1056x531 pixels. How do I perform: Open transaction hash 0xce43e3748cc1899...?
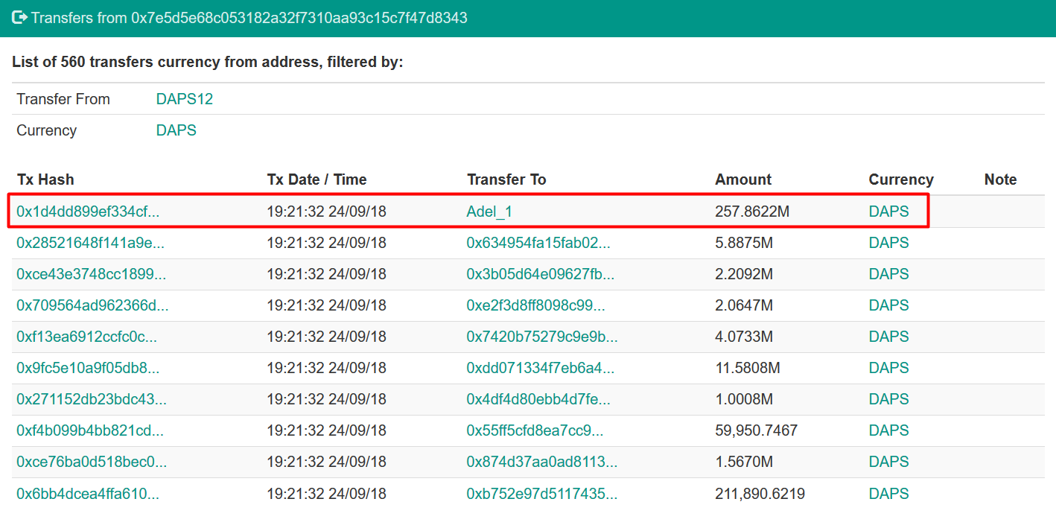tap(91, 274)
